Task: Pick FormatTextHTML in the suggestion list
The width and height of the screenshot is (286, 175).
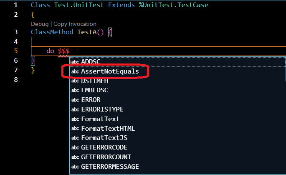Action: coord(108,129)
